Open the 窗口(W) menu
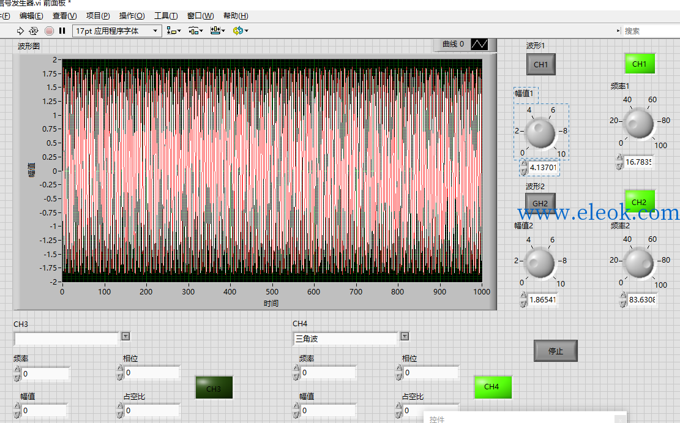680x423 pixels. click(200, 16)
